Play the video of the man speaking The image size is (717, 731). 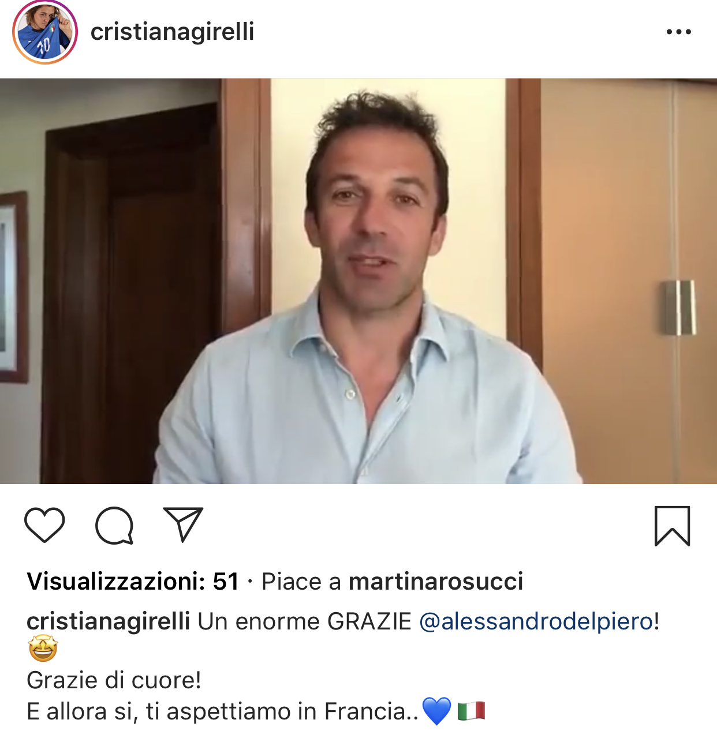click(358, 281)
